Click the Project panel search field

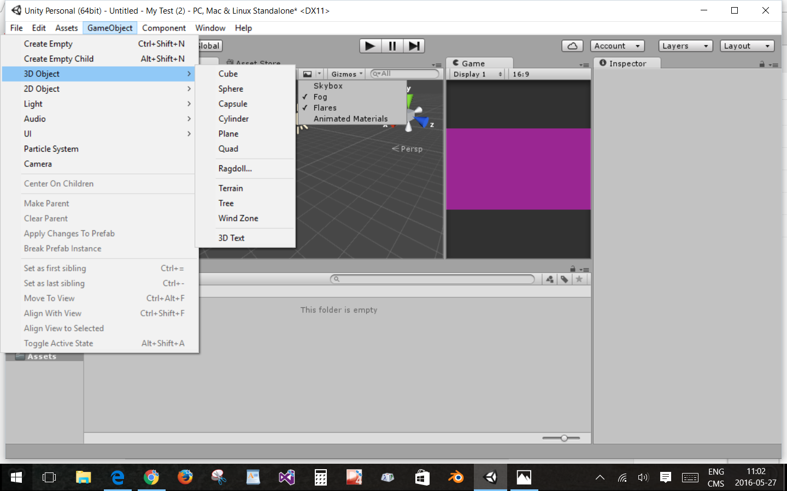coord(432,279)
